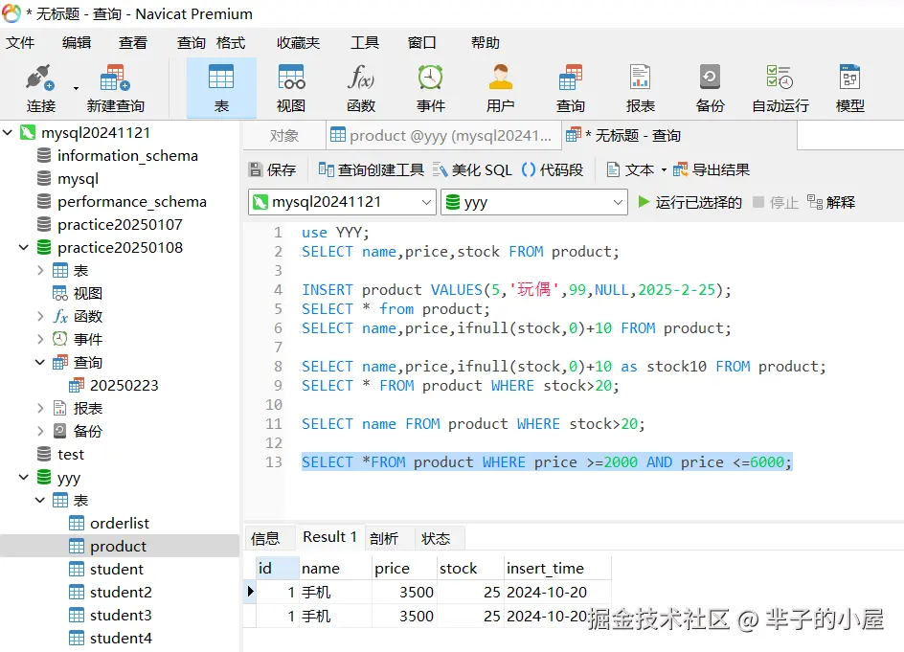Open the 查询 menu in the menu bar
Screen dimensions: 904x652
191,43
